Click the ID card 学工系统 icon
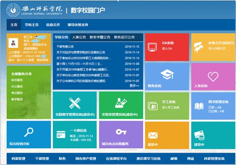This screenshot has height=165, width=236. pyautogui.click(x=153, y=106)
